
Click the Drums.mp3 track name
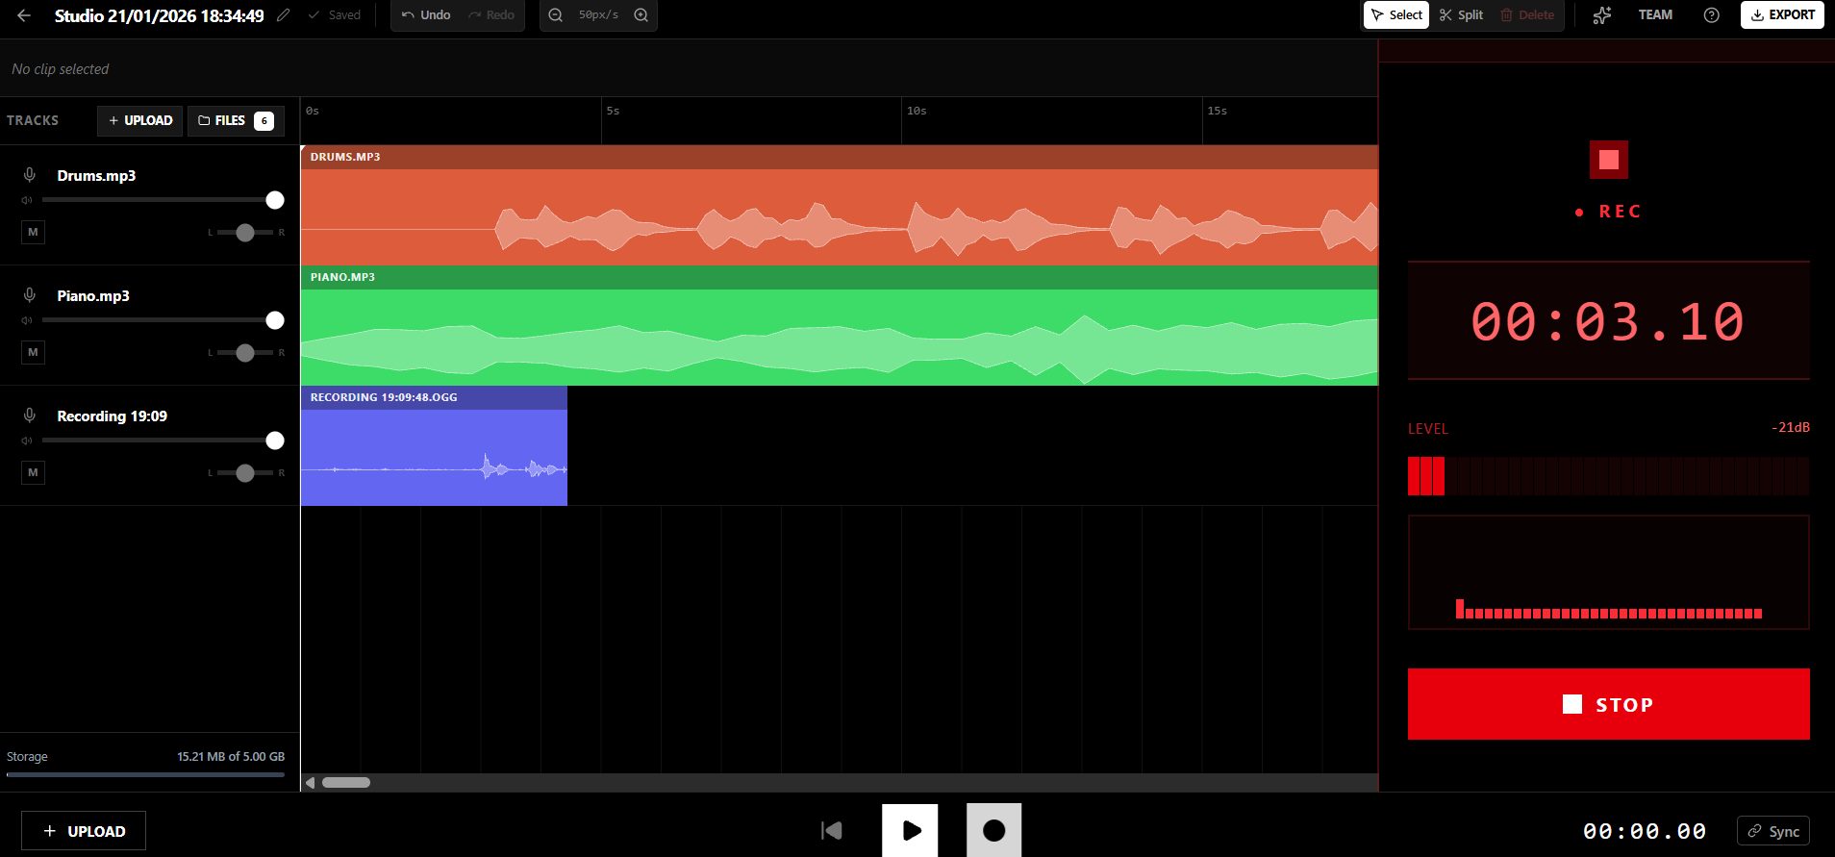click(96, 175)
